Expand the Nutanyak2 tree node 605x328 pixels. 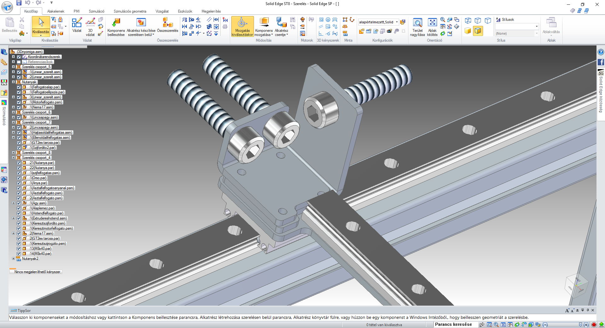pos(13,259)
